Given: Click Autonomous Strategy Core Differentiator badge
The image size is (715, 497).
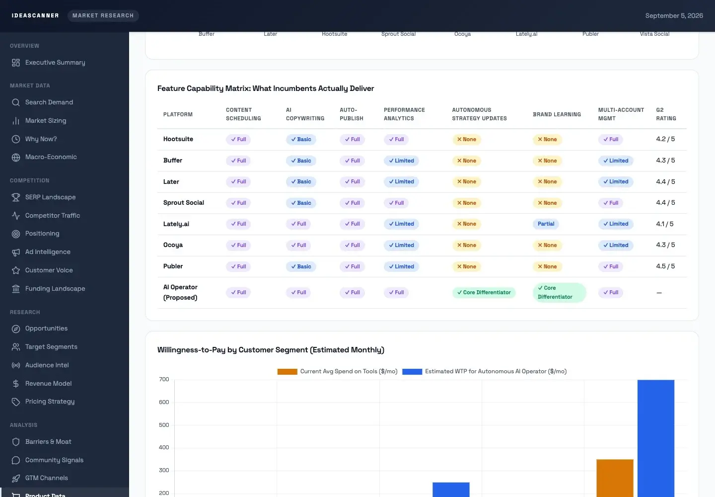Looking at the screenshot, I should point(484,293).
